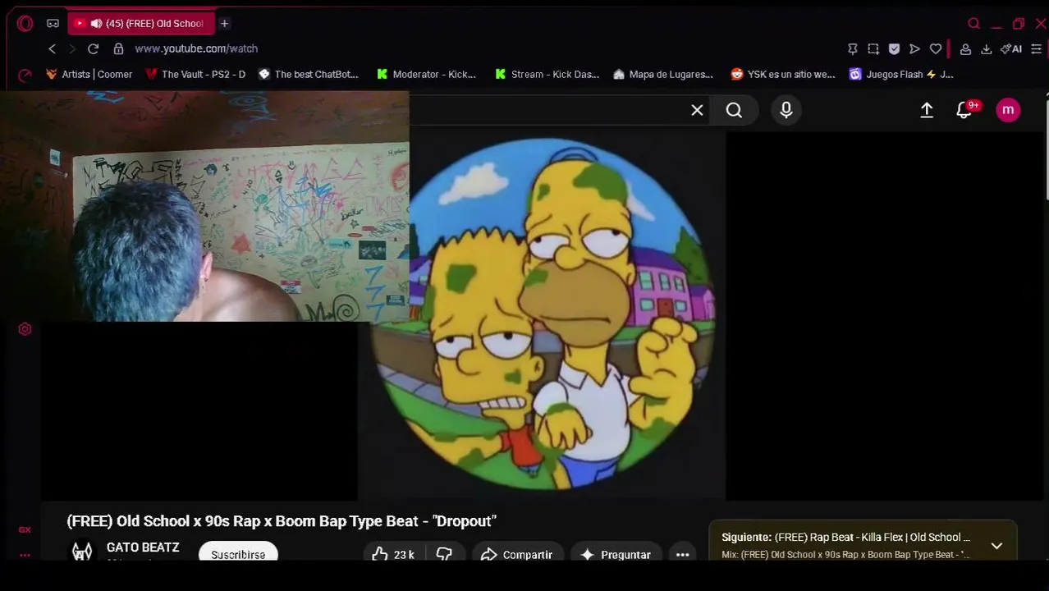Viewport: 1049px width, 591px height.
Task: Open the GATO BEATZ channel avatar
Action: [82, 552]
